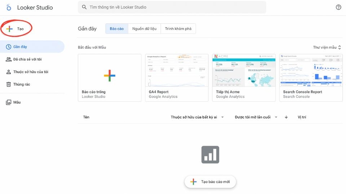The height and width of the screenshot is (194, 346).
Task: Open the Thuộc sở hữu của bất kỳ ai dropdown
Action: click(197, 117)
